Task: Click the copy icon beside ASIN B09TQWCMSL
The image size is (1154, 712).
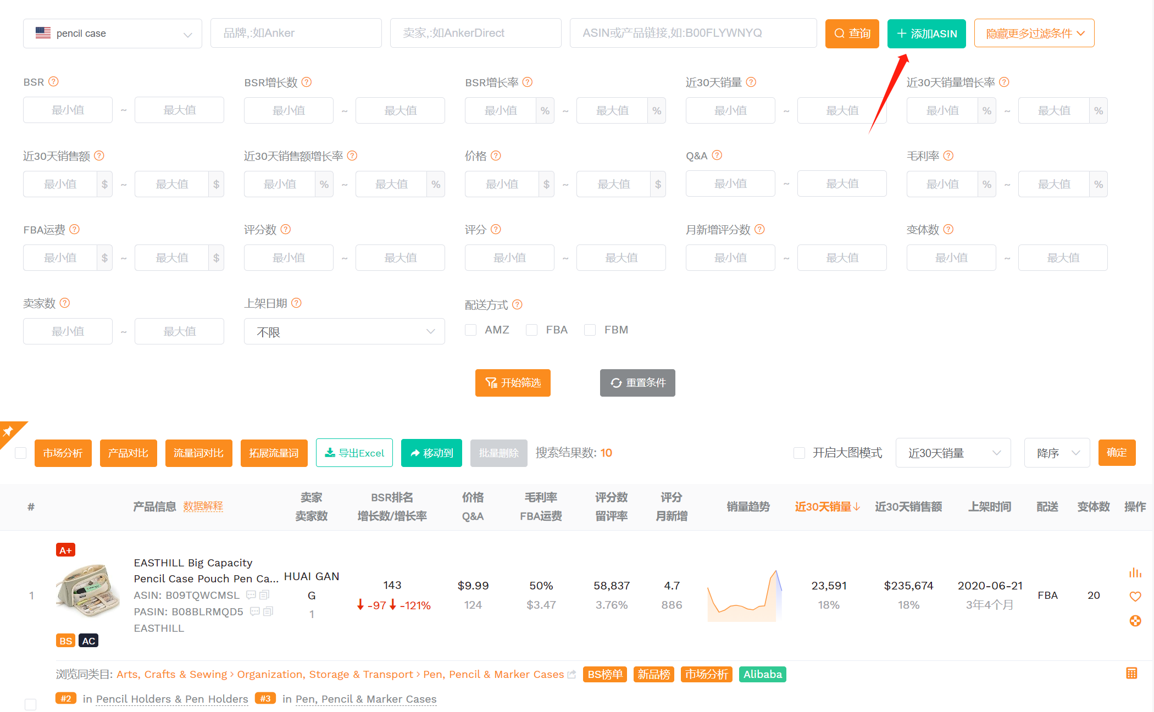Action: coord(264,595)
